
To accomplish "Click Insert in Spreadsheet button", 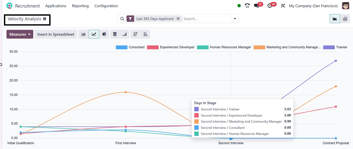I will 56,34.
